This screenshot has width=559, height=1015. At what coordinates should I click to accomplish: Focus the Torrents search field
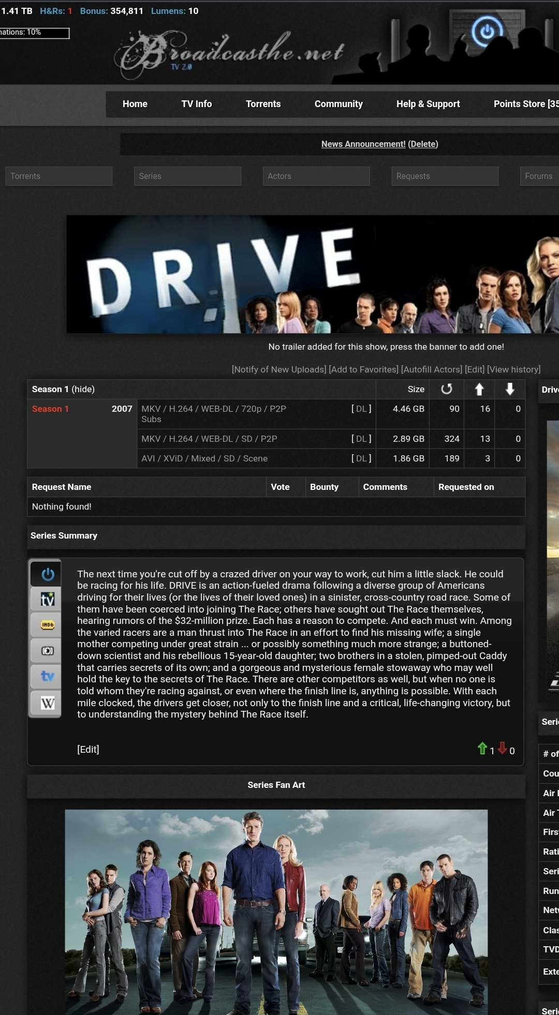(59, 176)
